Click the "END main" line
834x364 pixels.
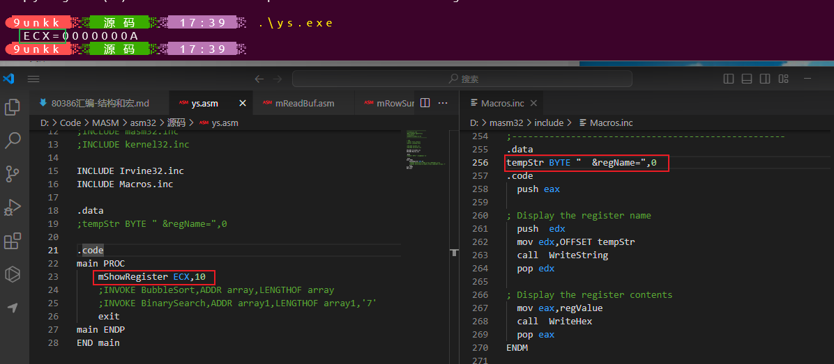tap(98, 343)
